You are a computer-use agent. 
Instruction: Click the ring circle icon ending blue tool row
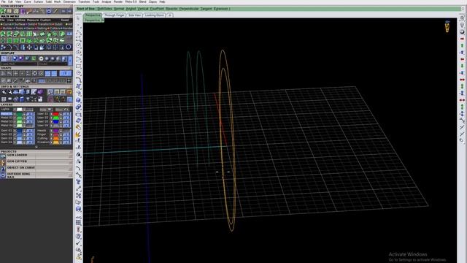(x=69, y=47)
